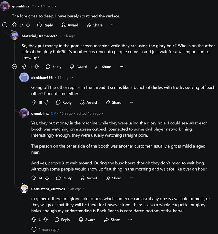Image resolution: width=218 pixels, height=234 pixels.
Task: Reply to Consistent_Gur9523's comment
Action: (63, 220)
